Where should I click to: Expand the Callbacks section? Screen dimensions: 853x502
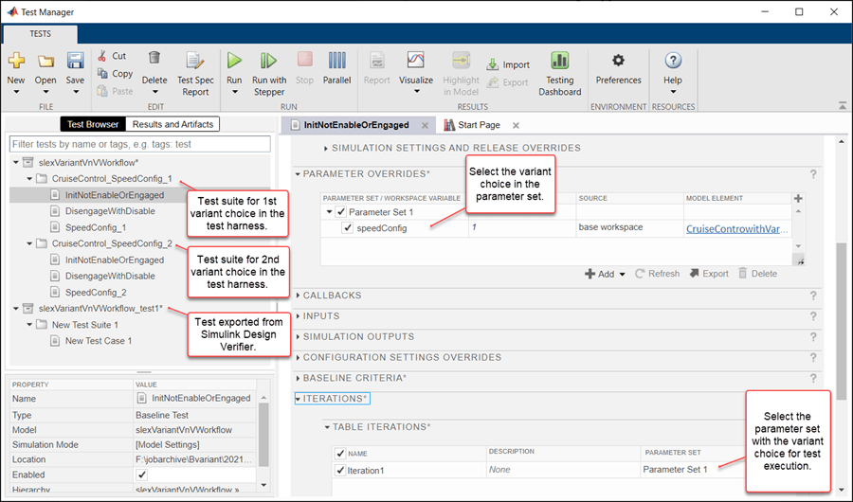[x=298, y=296]
